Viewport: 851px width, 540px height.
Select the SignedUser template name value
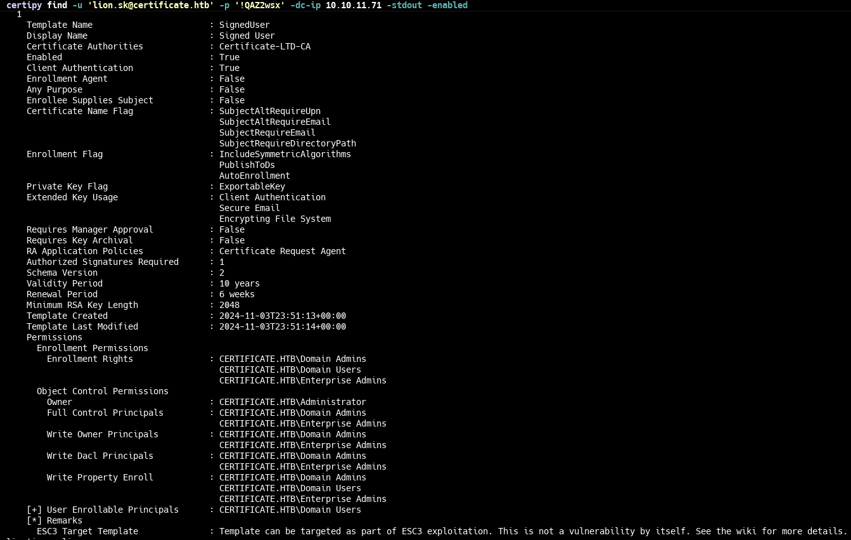tap(244, 25)
